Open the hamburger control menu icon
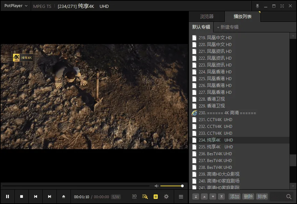This screenshot has height=204, width=297. point(181,196)
